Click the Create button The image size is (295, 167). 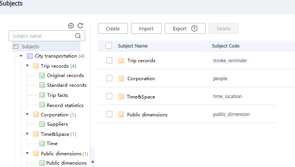tap(113, 28)
